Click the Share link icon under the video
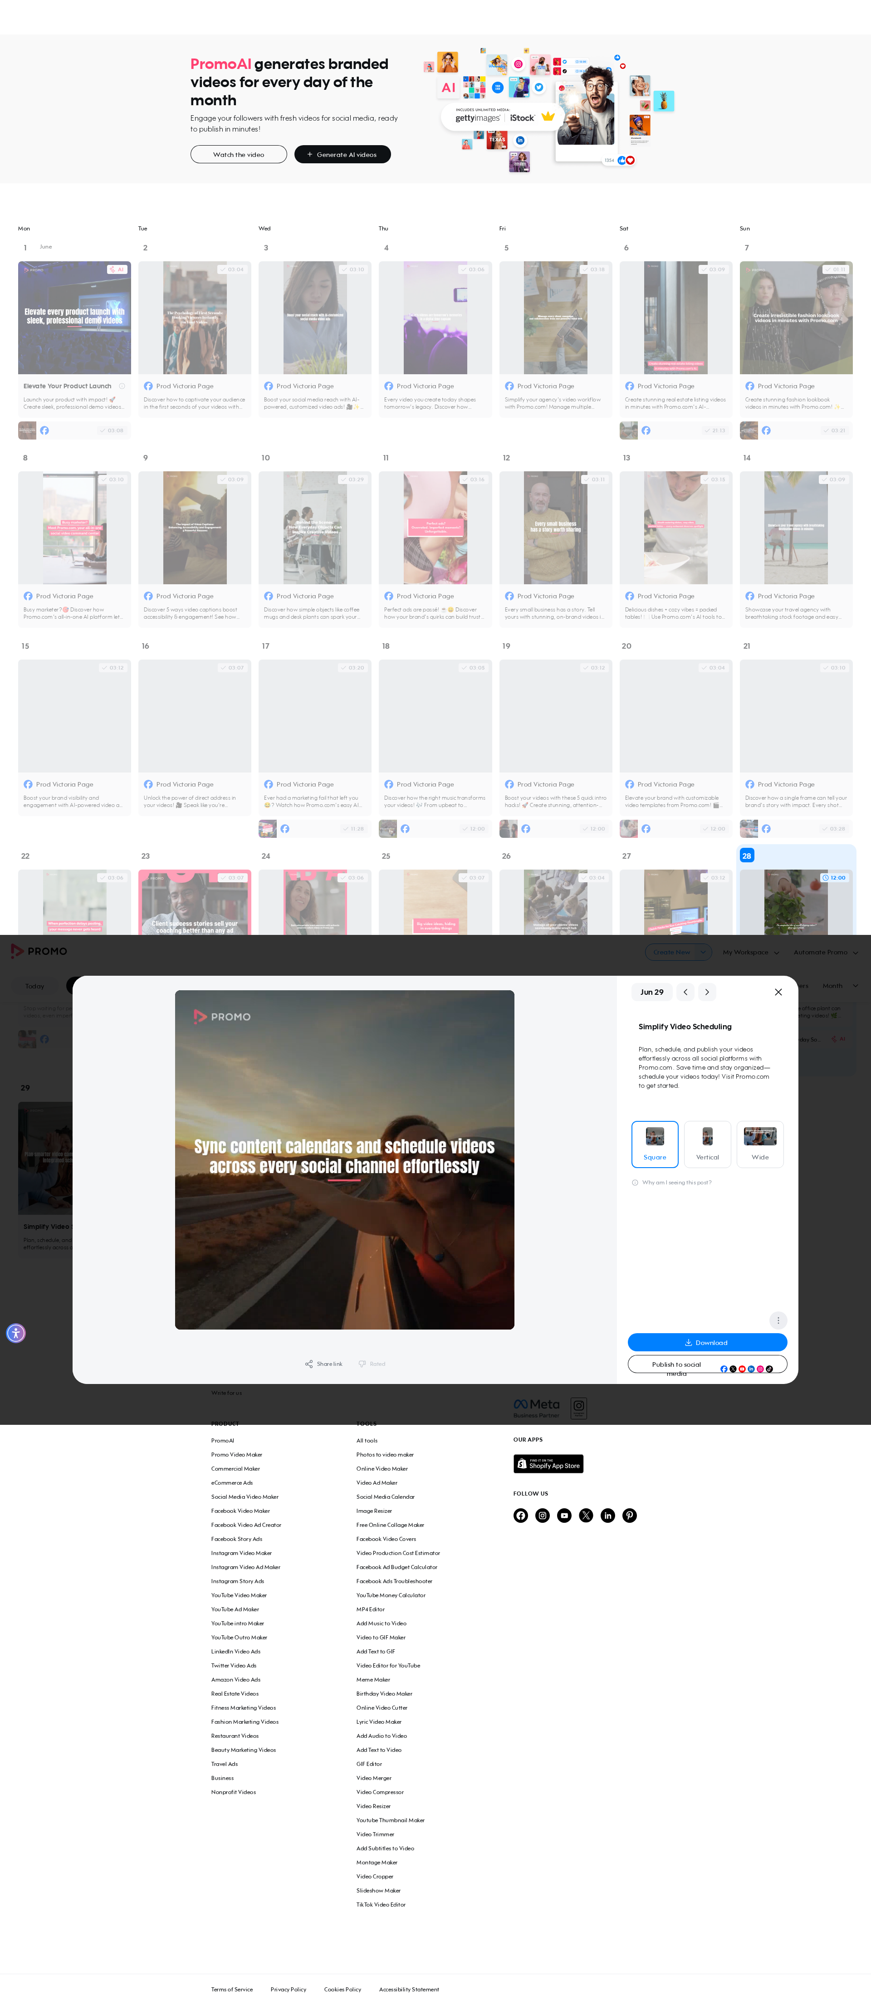Viewport: 871px width, 2005px height. [x=309, y=1364]
